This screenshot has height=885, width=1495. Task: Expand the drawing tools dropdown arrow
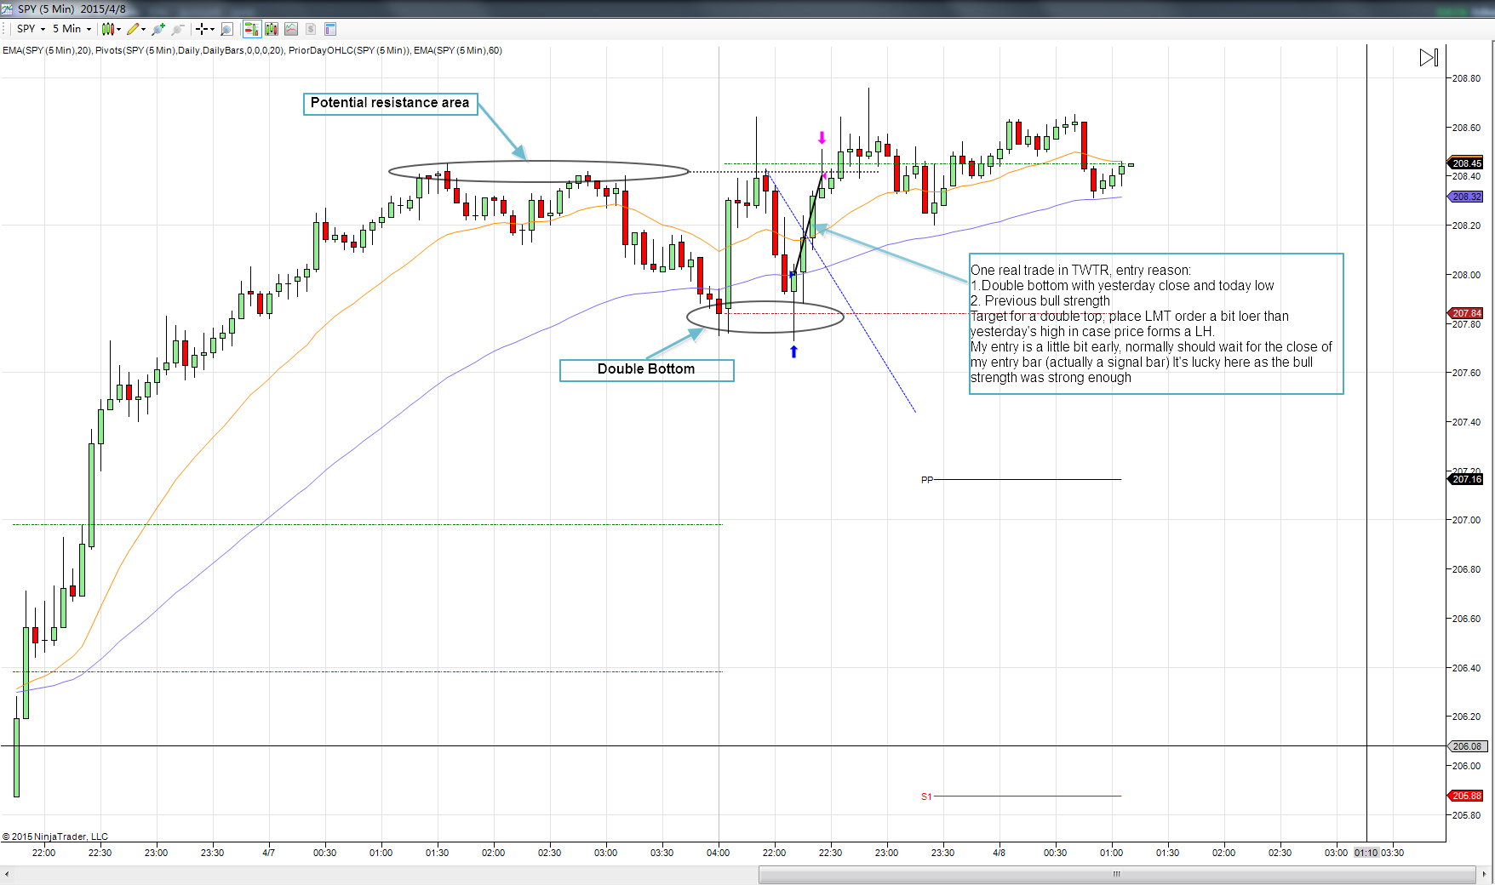point(143,29)
